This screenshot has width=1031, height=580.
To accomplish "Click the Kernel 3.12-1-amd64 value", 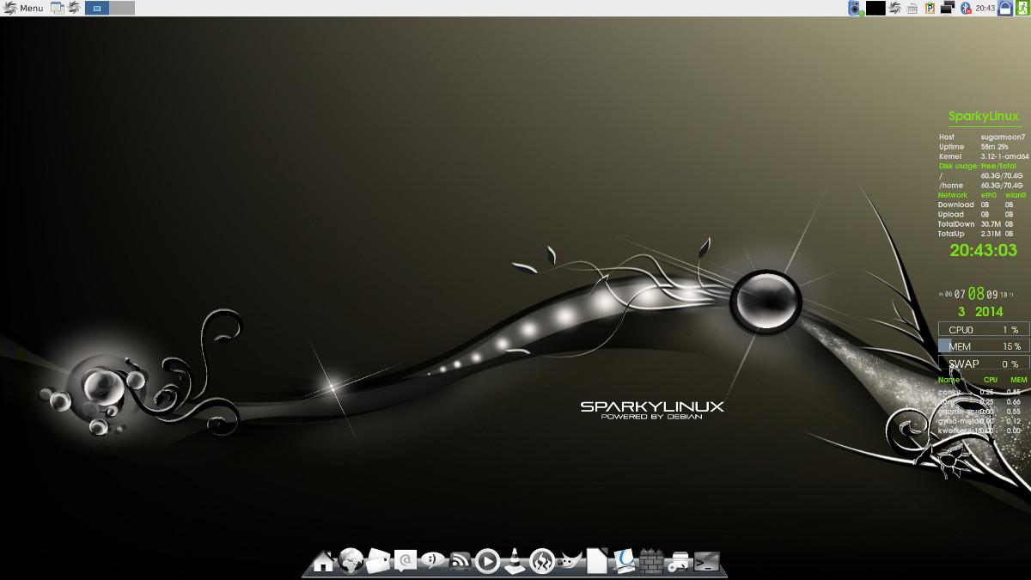I will [1004, 156].
